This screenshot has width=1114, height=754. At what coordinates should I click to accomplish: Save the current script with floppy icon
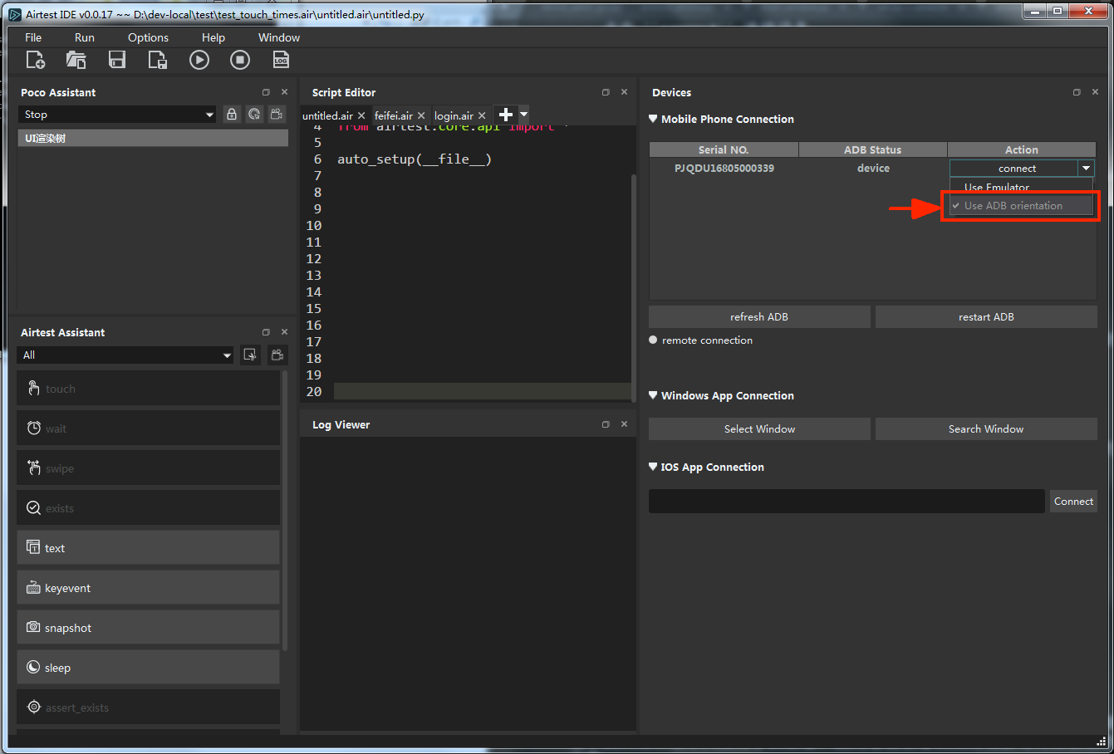pyautogui.click(x=117, y=60)
